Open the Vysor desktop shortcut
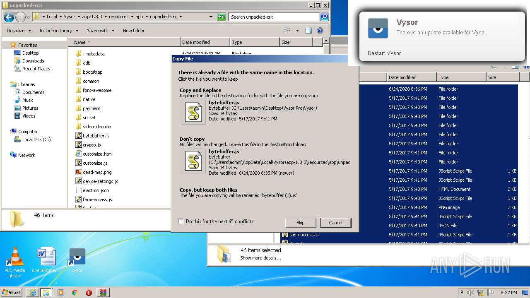The height and width of the screenshot is (298, 530). (x=77, y=261)
